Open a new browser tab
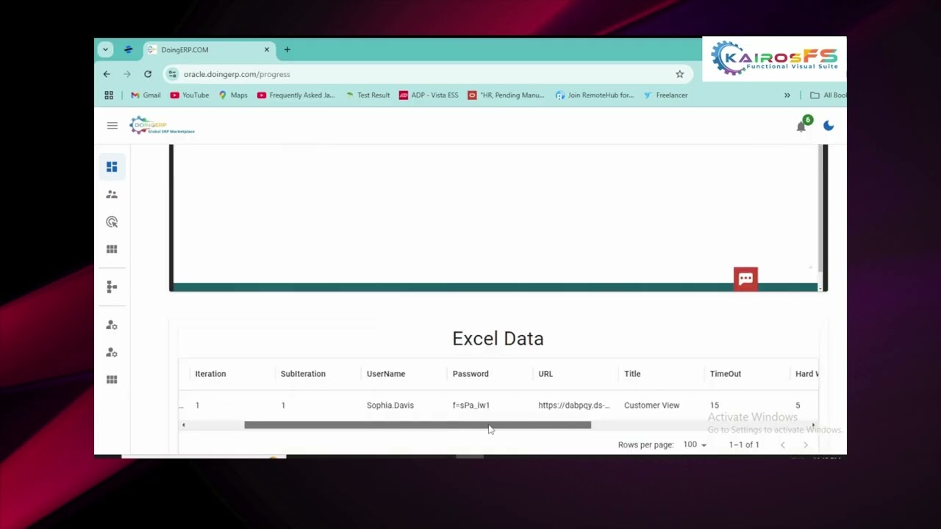941x529 pixels. [287, 50]
